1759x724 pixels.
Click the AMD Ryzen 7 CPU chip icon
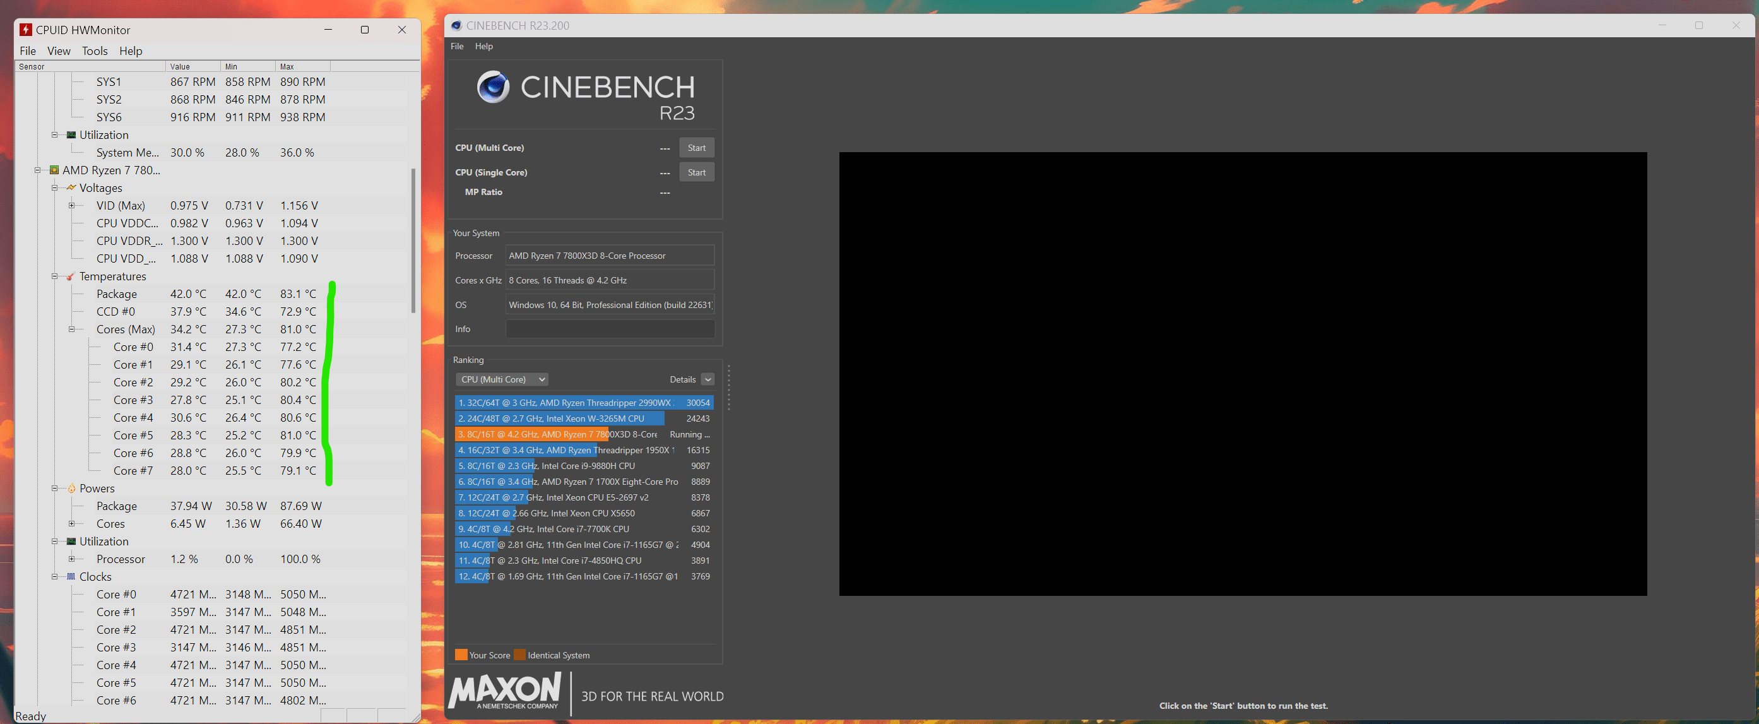[x=54, y=170]
